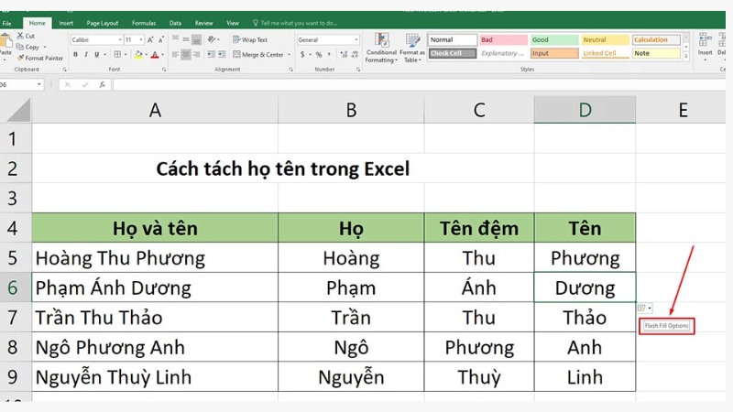Switch to the Page Layout tab
Image resolution: width=733 pixels, height=412 pixels.
coord(103,23)
